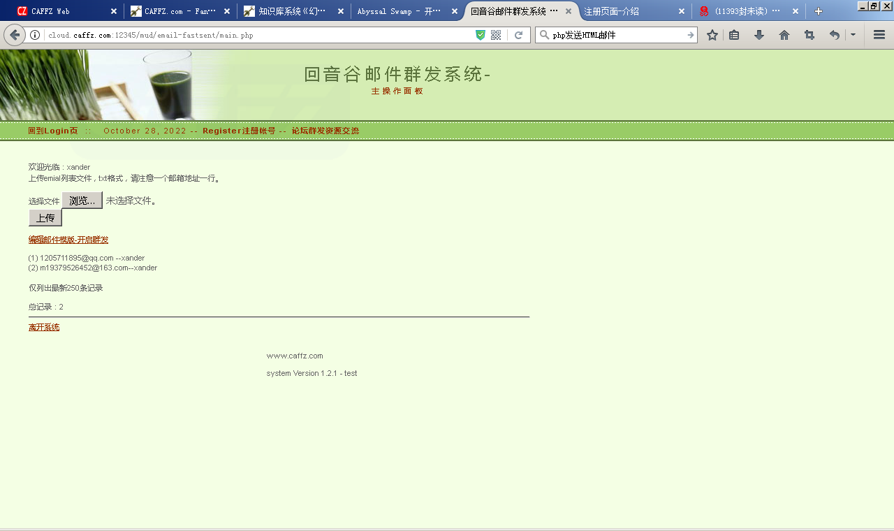The width and height of the screenshot is (894, 531).
Task: Click the undo history icon
Action: pyautogui.click(x=833, y=34)
